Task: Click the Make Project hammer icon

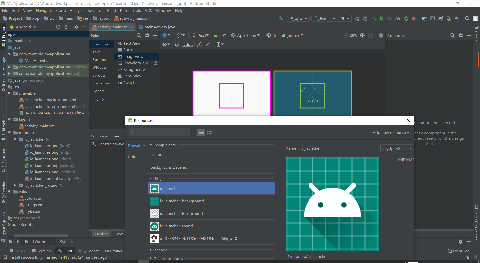Action: 281,18
